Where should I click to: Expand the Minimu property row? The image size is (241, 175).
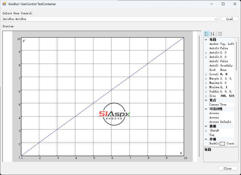(206, 87)
